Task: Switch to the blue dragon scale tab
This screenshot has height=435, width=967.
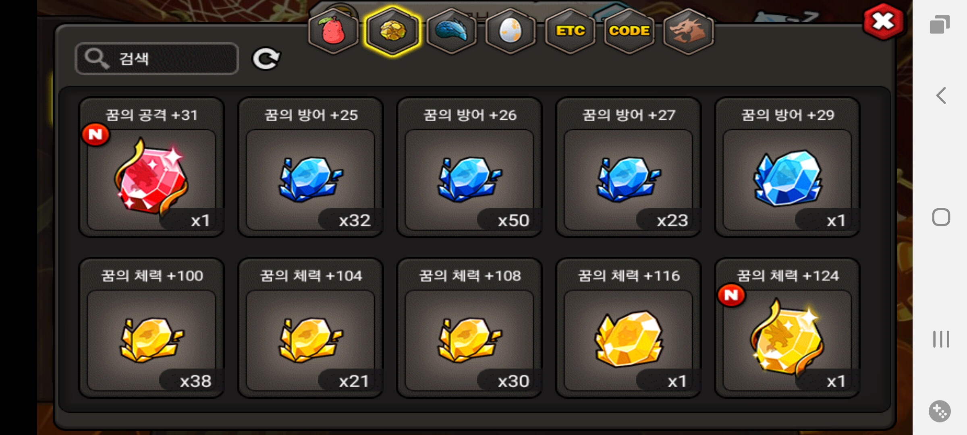Action: 452,31
